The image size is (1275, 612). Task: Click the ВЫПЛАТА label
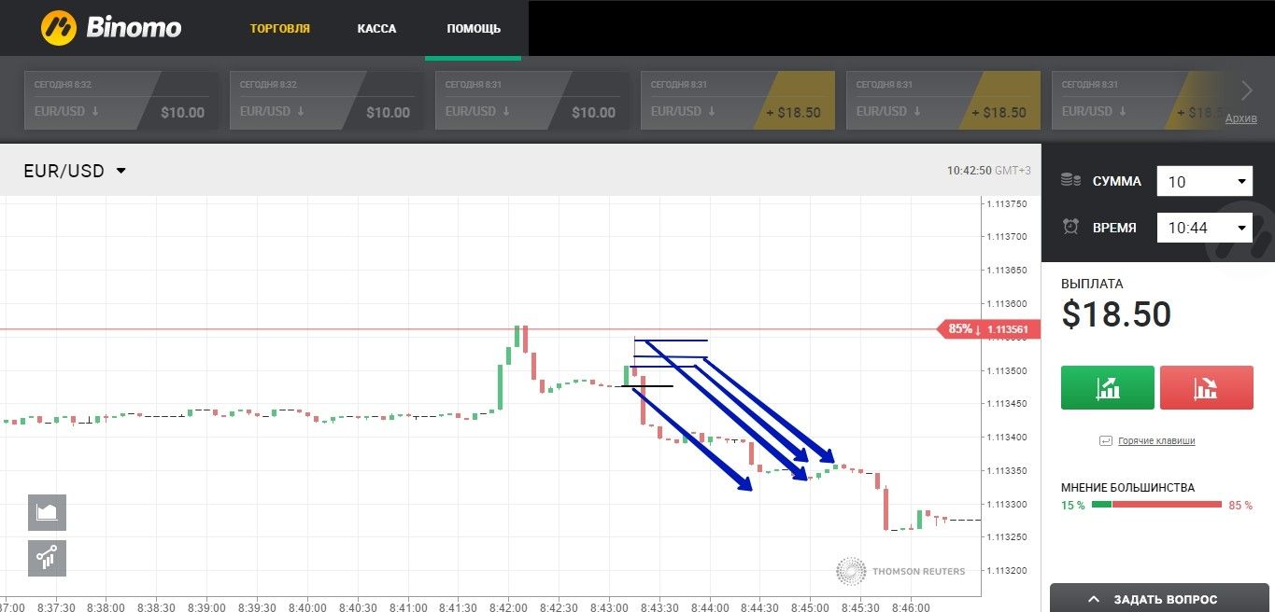tap(1092, 284)
